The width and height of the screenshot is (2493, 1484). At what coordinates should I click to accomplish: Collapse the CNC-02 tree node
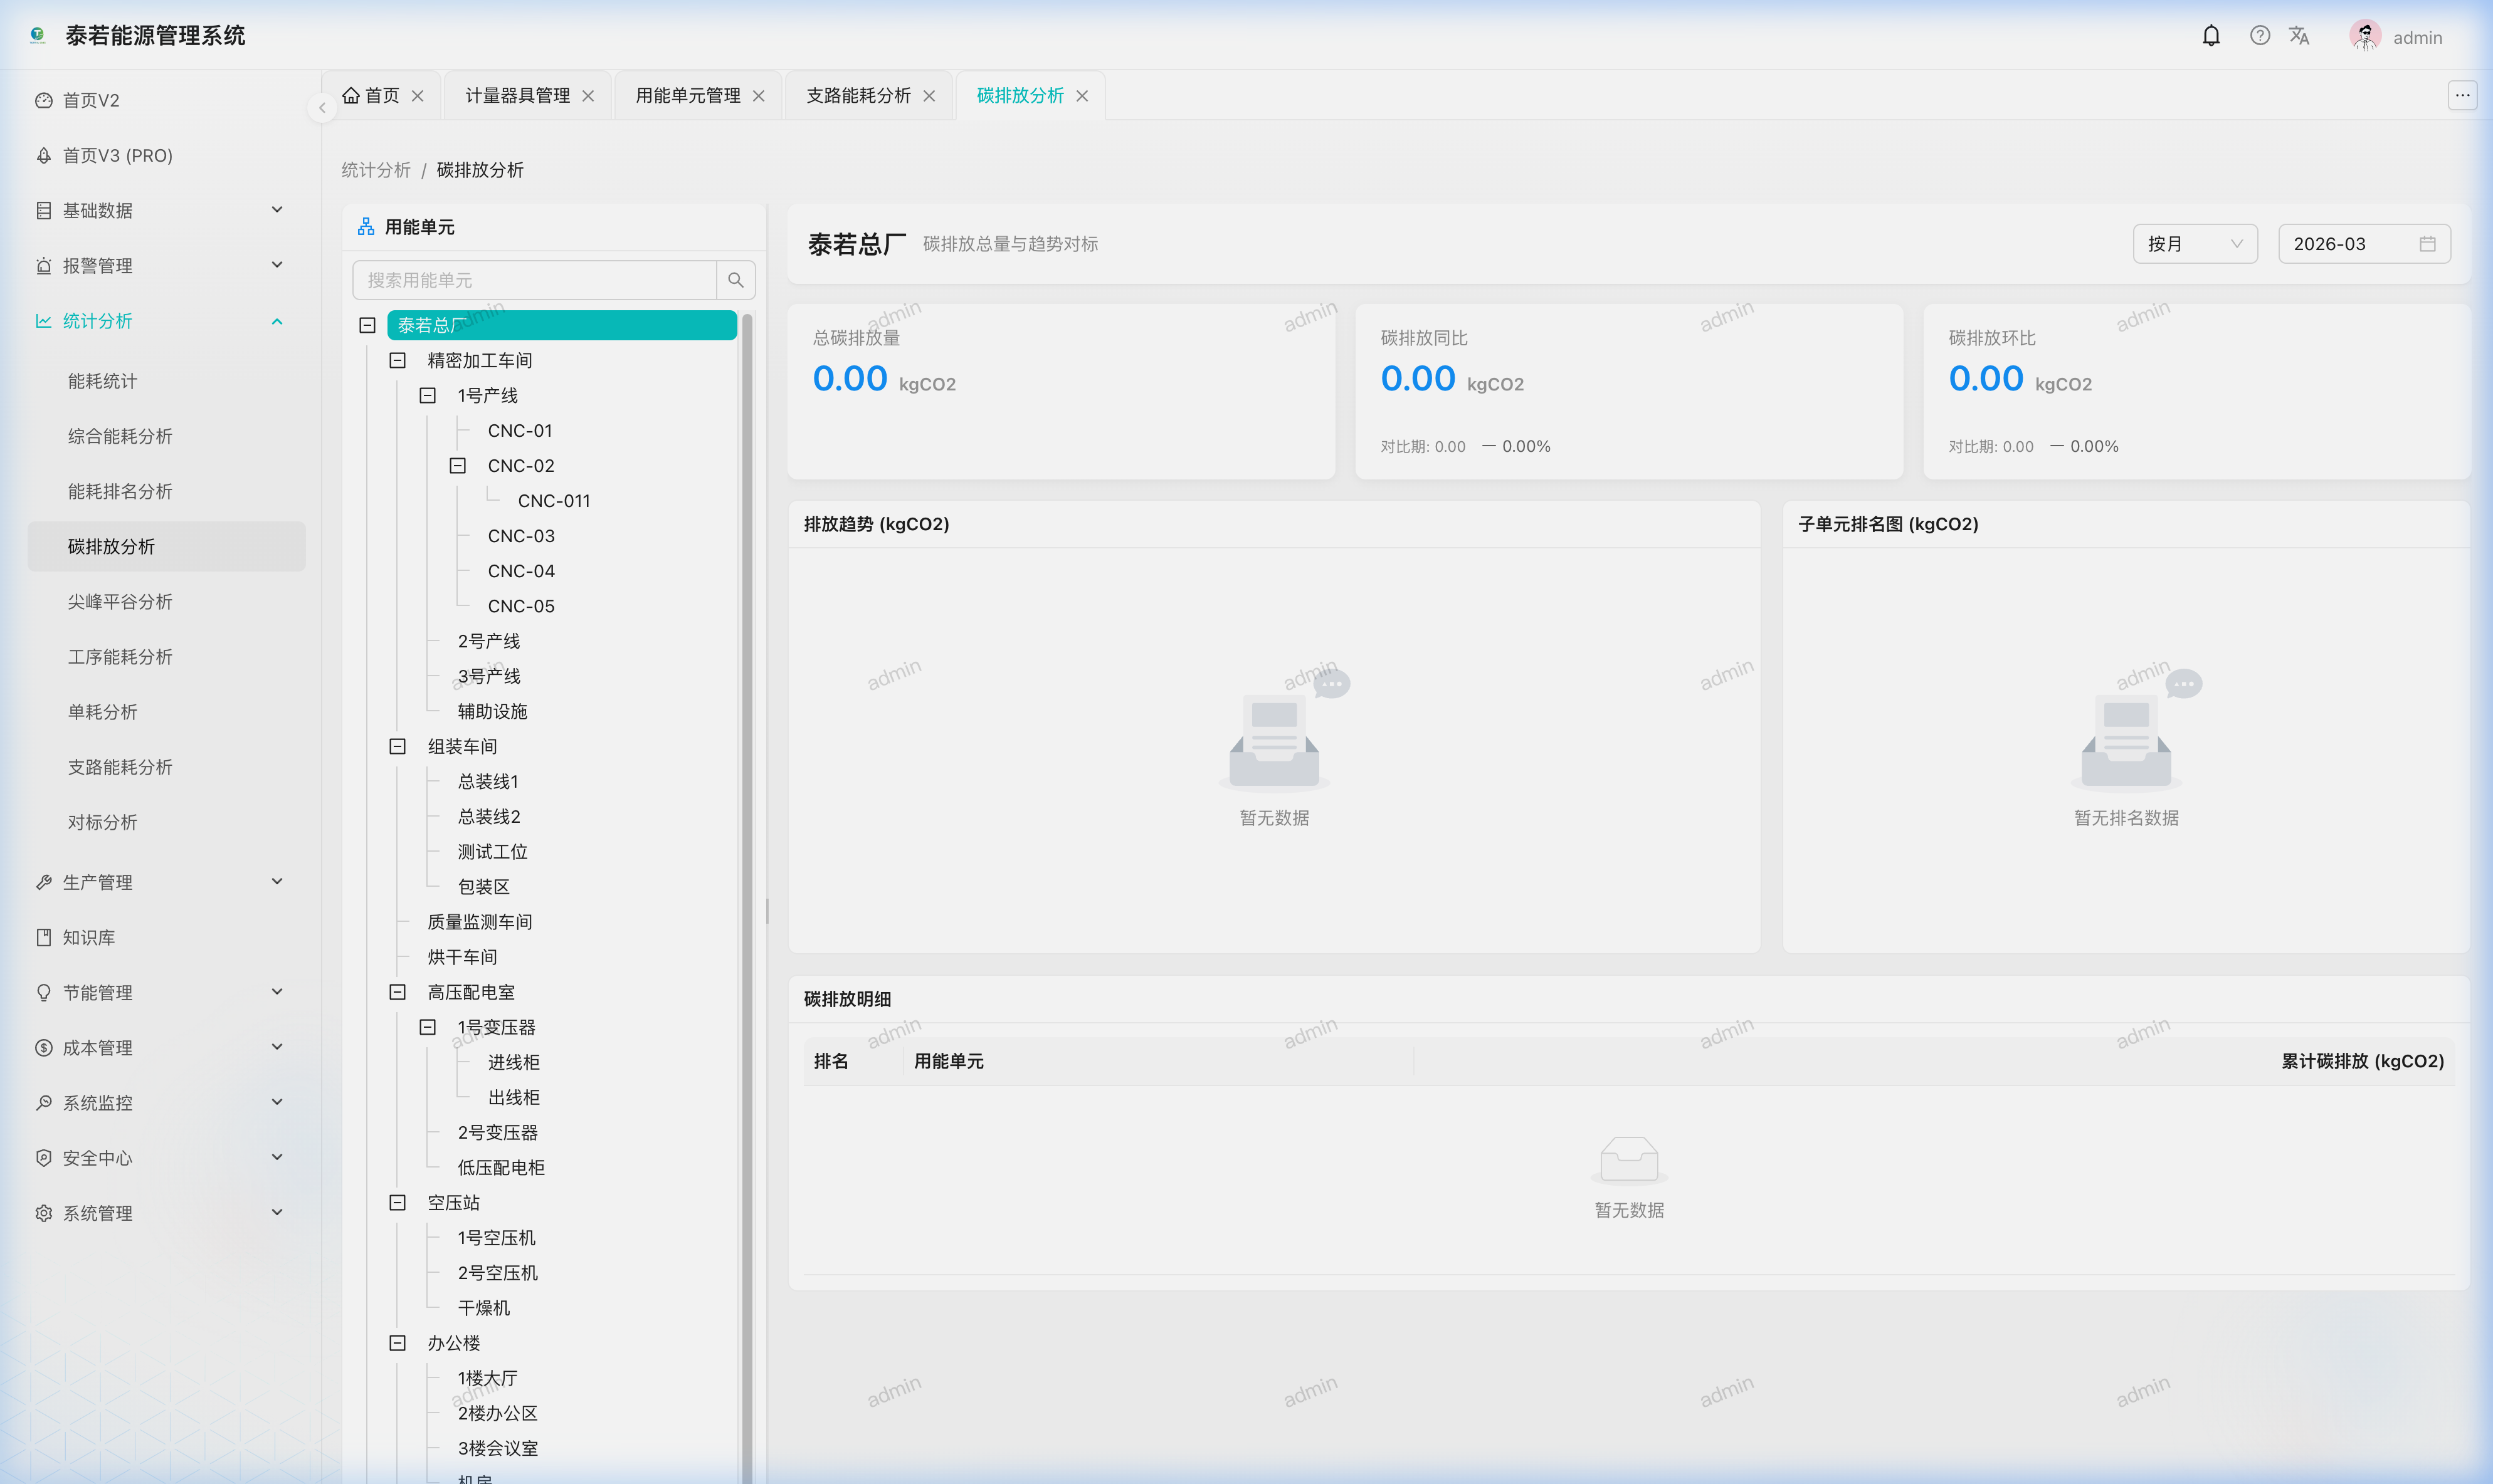click(x=457, y=466)
